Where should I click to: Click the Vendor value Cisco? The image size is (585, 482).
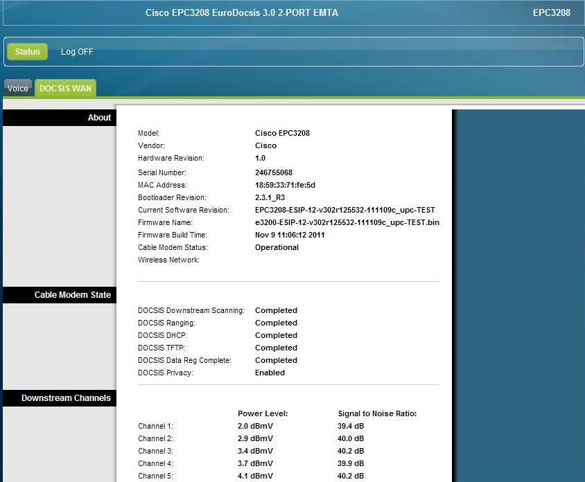(265, 145)
